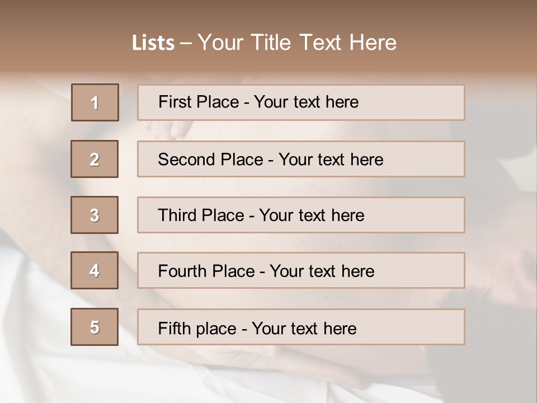Click the number 3 box
537x403 pixels.
(95, 215)
